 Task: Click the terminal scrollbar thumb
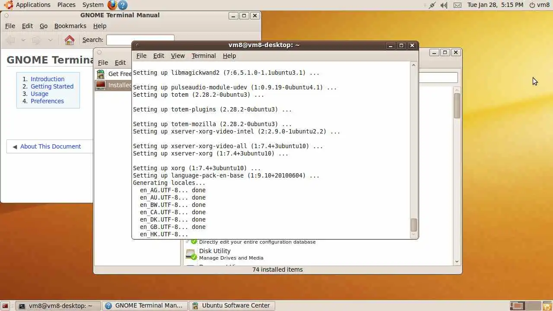click(x=413, y=225)
